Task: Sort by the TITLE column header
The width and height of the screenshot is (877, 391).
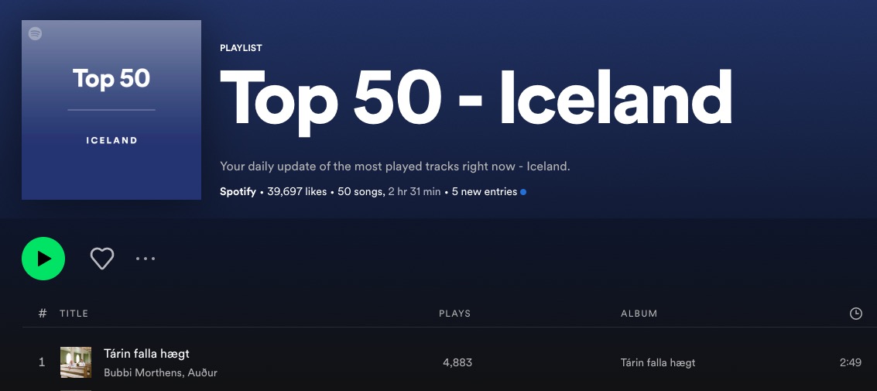Action: click(x=74, y=314)
